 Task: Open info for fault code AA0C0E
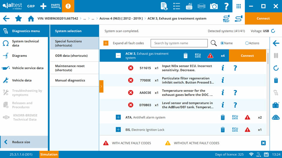coord(223,93)
